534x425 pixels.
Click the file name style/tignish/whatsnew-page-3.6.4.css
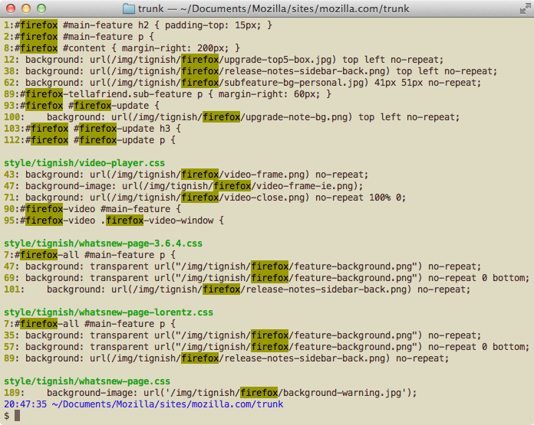point(103,244)
